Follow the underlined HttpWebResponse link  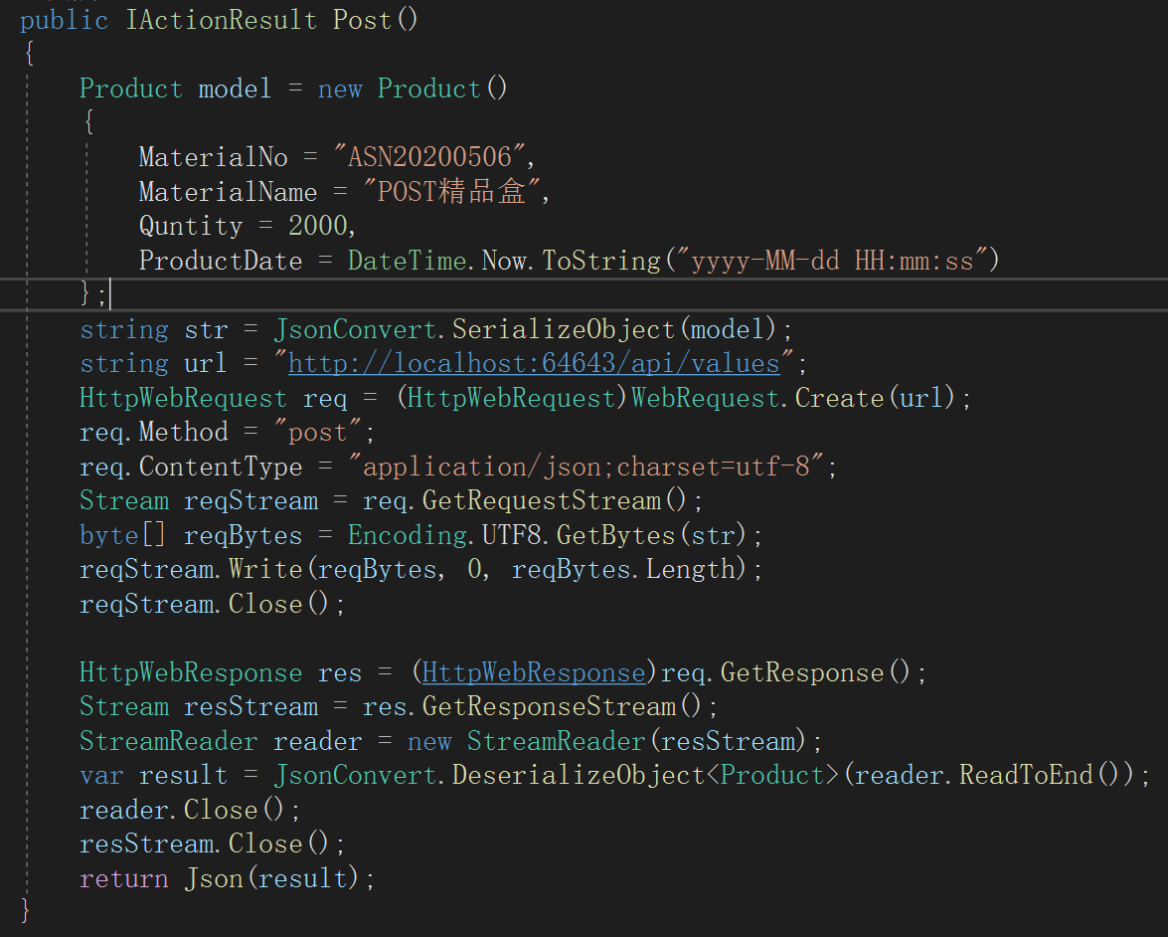pyautogui.click(x=533, y=672)
